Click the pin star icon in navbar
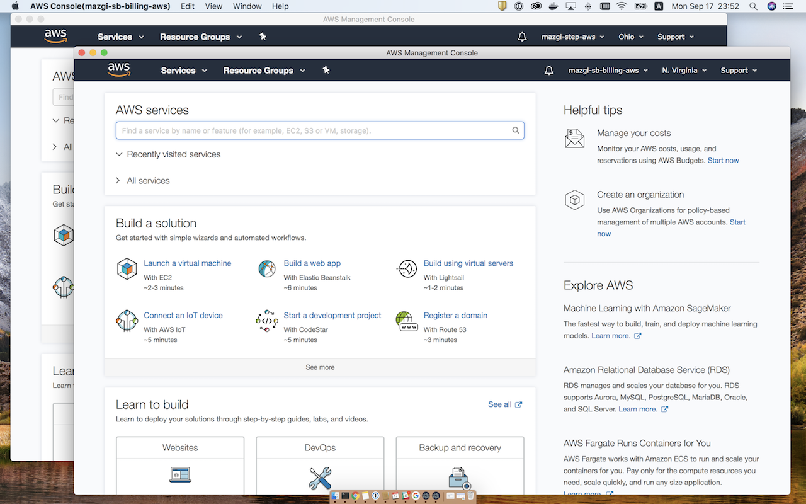The width and height of the screenshot is (806, 504). click(x=326, y=70)
